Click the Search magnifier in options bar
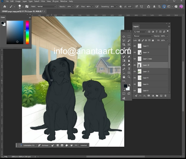This screenshot has height=159, width=186. click(159, 7)
